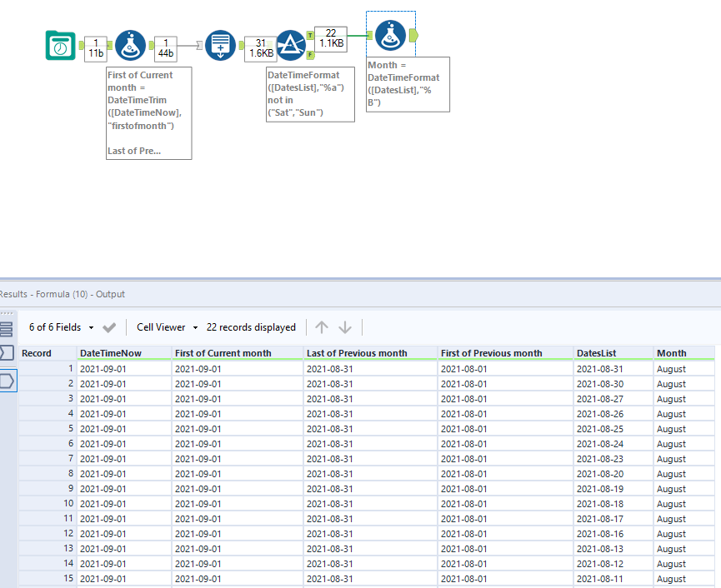The height and width of the screenshot is (588, 721).
Task: Click the First of Current month annotation
Action: pyautogui.click(x=149, y=113)
